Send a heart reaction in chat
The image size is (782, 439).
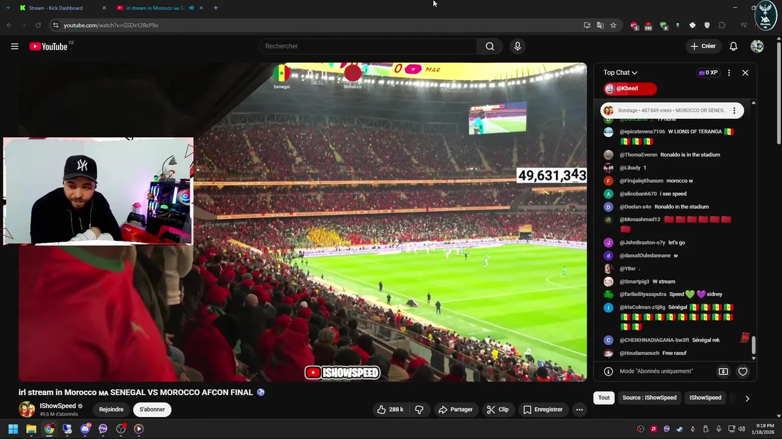coord(743,371)
